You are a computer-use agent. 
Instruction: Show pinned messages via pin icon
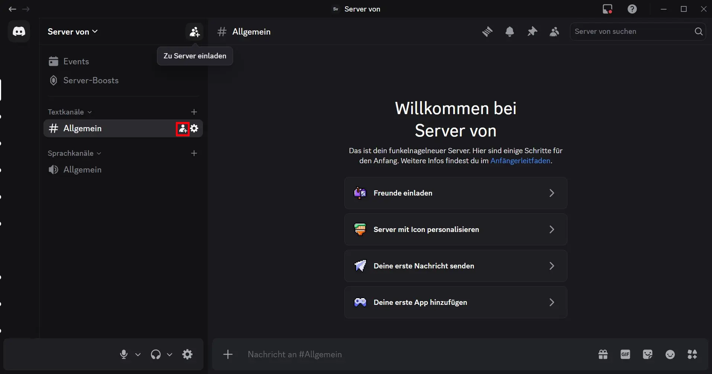coord(532,32)
